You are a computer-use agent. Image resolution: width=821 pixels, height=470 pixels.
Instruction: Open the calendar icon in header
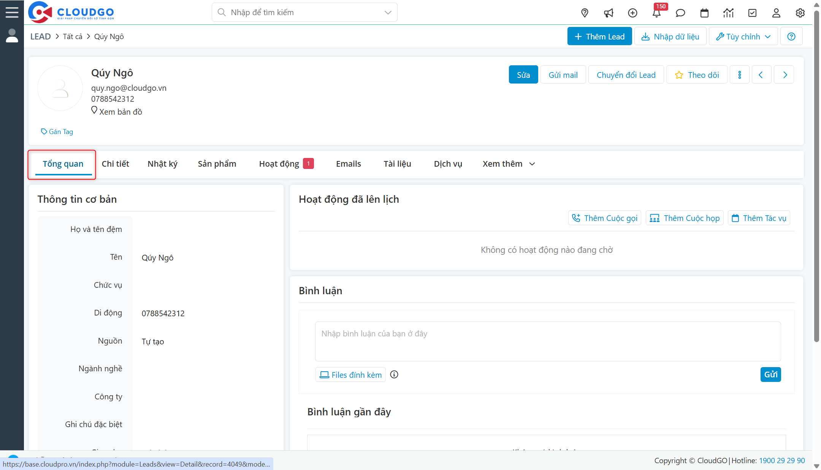point(704,13)
